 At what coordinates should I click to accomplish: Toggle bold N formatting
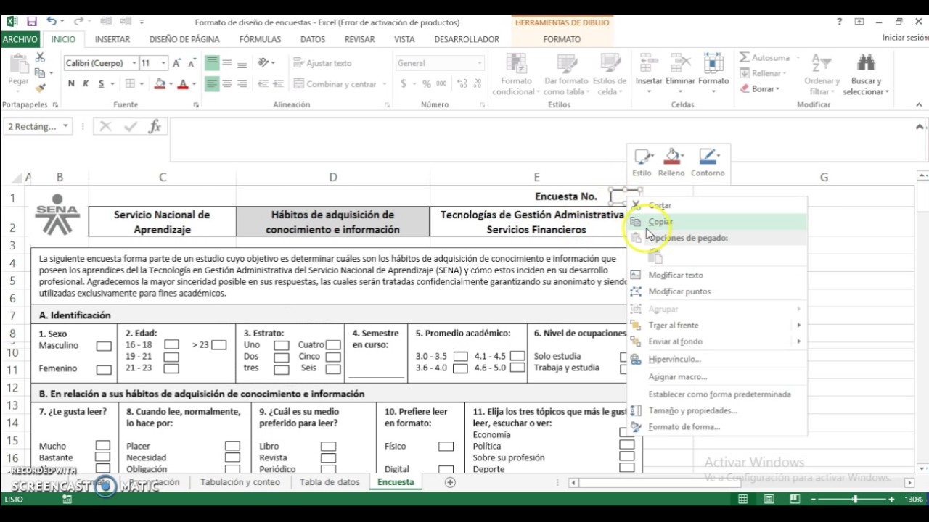[71, 84]
